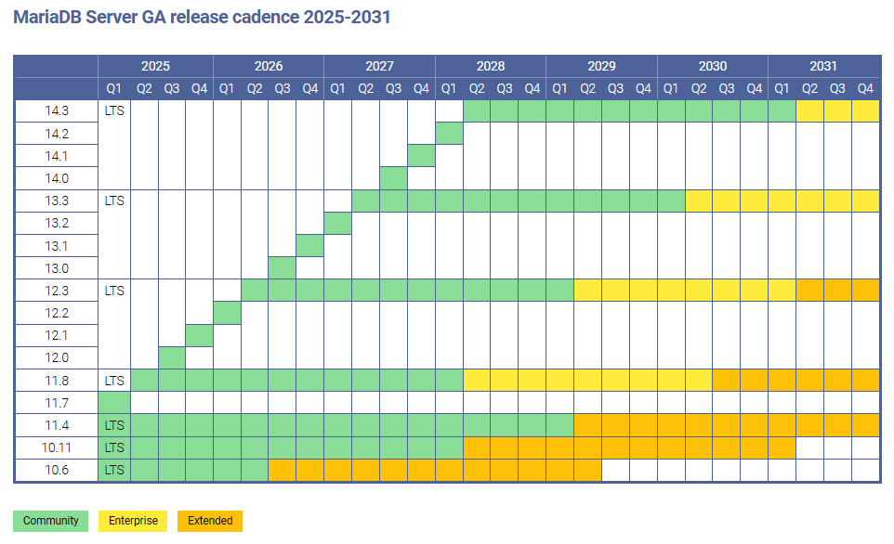
Task: Click the LTS marker in the 12.3 row
Action: [x=114, y=291]
